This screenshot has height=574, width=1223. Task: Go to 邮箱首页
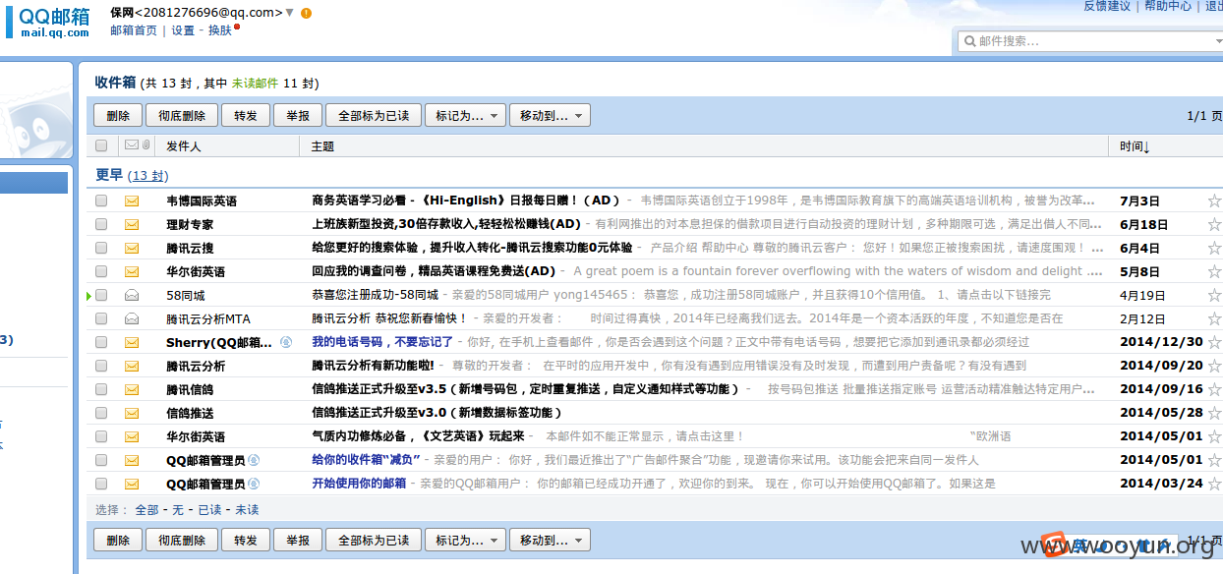[x=134, y=30]
